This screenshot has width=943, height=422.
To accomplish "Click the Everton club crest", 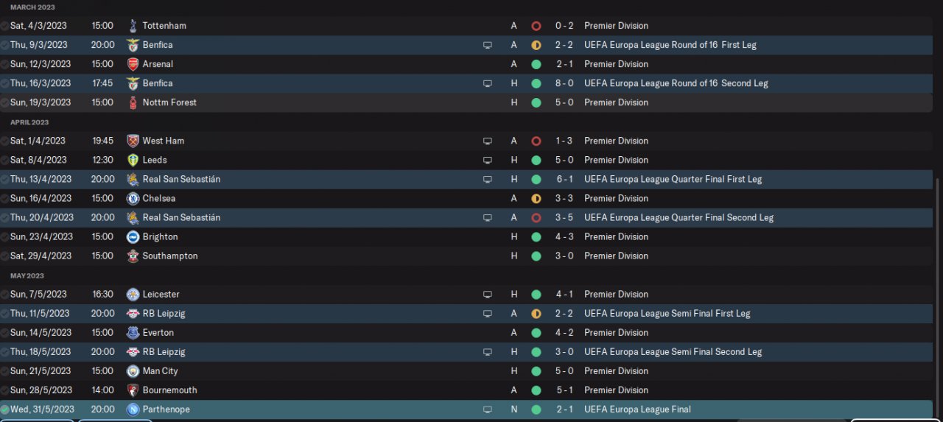I will tap(133, 333).
